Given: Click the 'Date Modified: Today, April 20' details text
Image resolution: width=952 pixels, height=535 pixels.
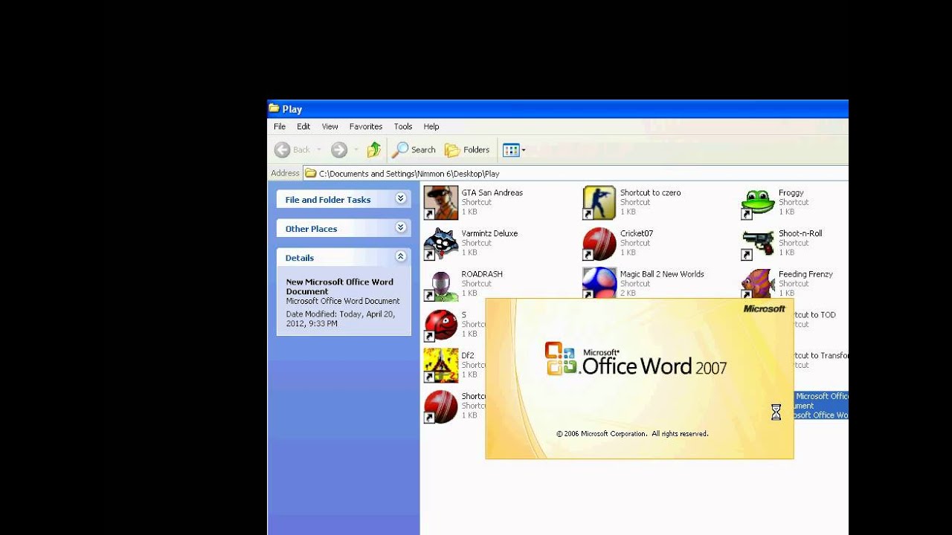Looking at the screenshot, I should 341,319.
